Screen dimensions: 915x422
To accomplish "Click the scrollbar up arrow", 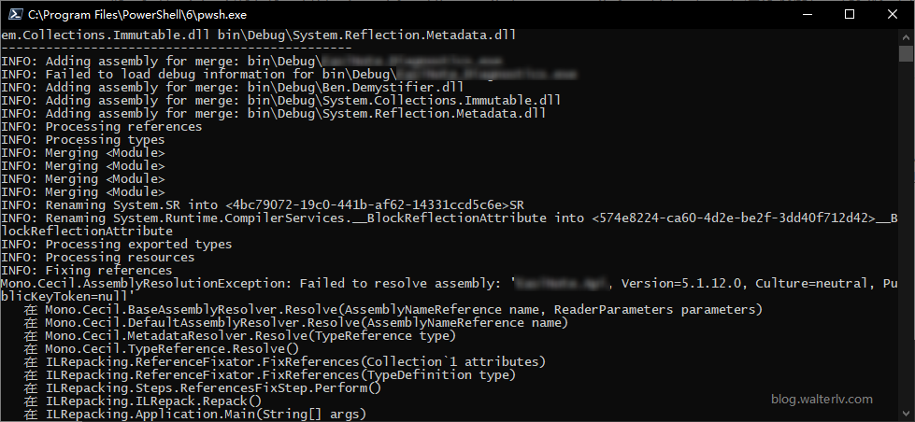I will (907, 36).
